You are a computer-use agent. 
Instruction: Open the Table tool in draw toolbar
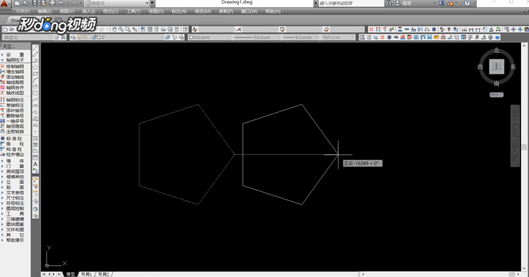(35, 157)
